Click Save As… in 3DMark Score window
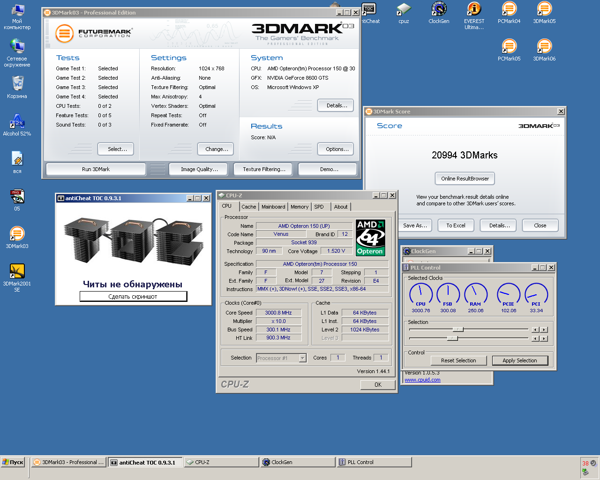 tap(415, 225)
